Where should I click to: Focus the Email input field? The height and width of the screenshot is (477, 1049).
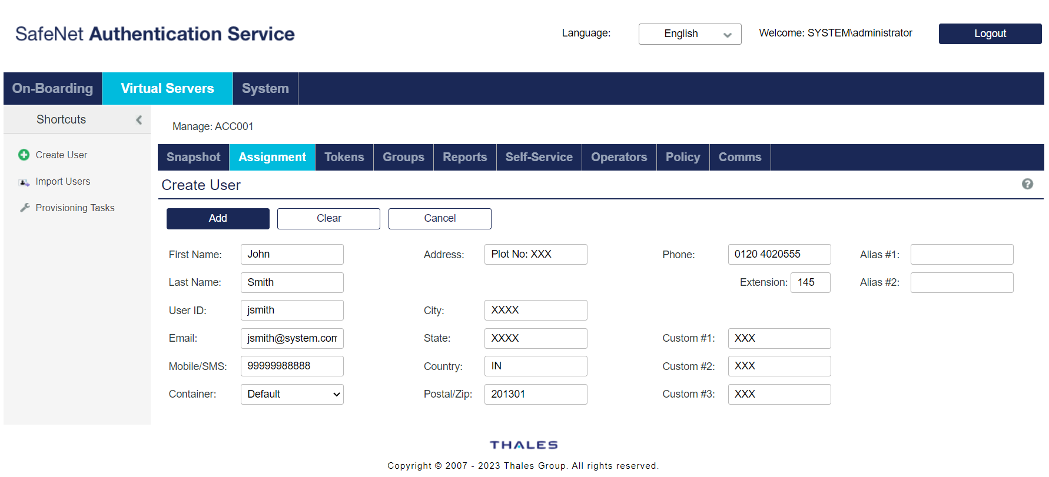point(292,338)
